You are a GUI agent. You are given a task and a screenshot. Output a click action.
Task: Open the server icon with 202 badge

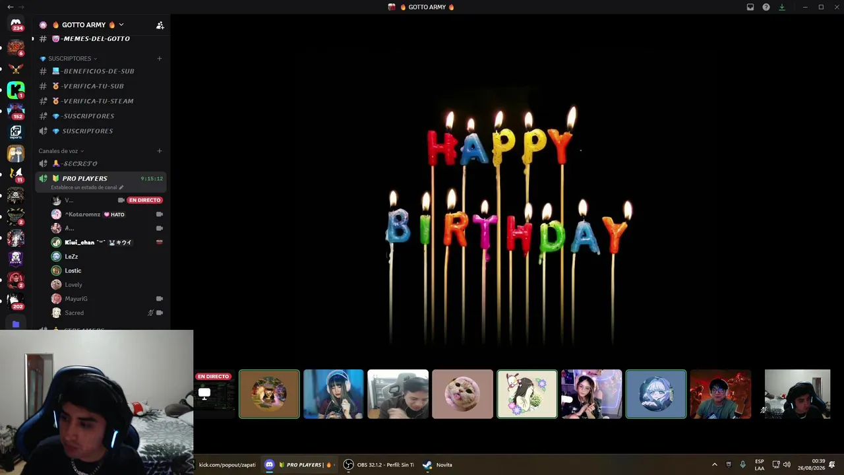click(x=16, y=301)
